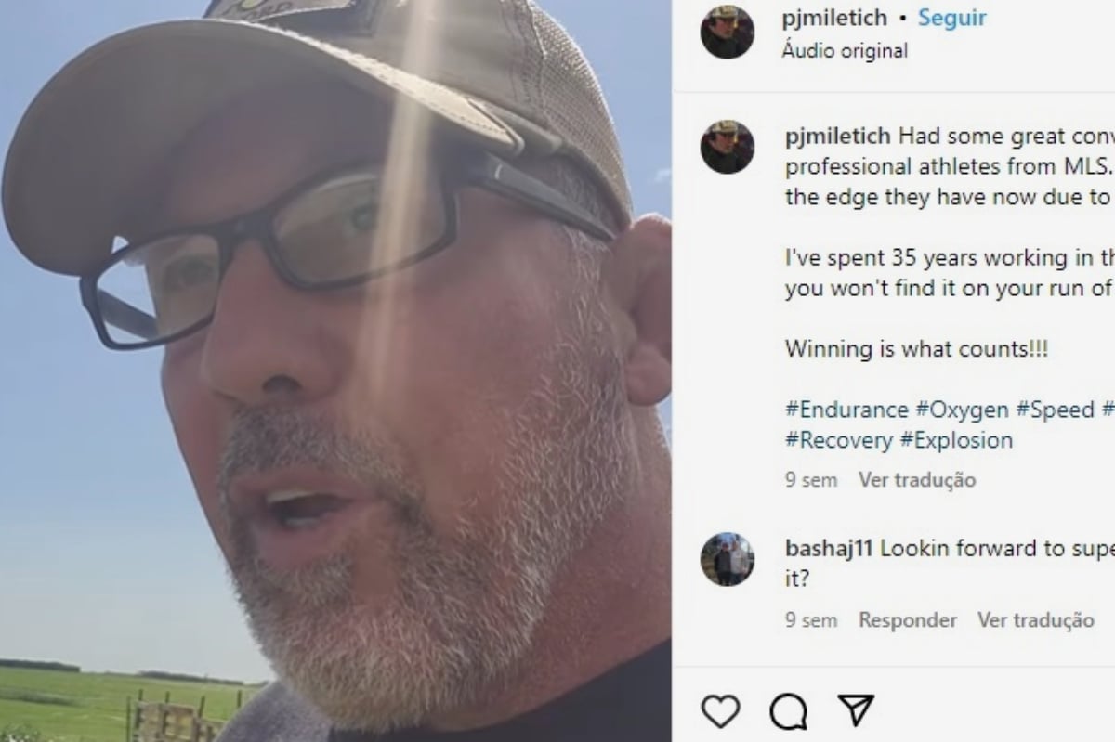This screenshot has height=742, width=1115.
Task: Like the post with the heart icon
Action: pyautogui.click(x=720, y=711)
